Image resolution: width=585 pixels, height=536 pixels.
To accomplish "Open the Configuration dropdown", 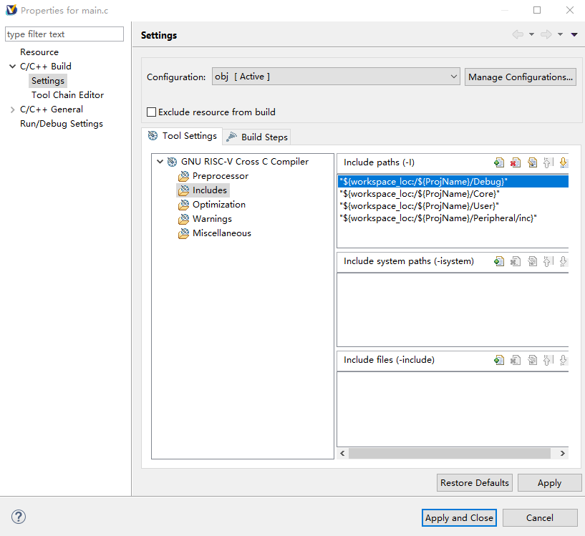I will [336, 77].
